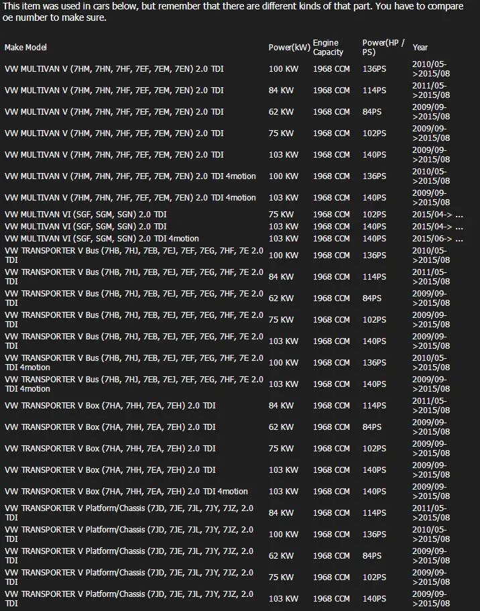
Task: Click "62 KW" in the TRANSPORTER V Bus row
Action: (x=281, y=298)
